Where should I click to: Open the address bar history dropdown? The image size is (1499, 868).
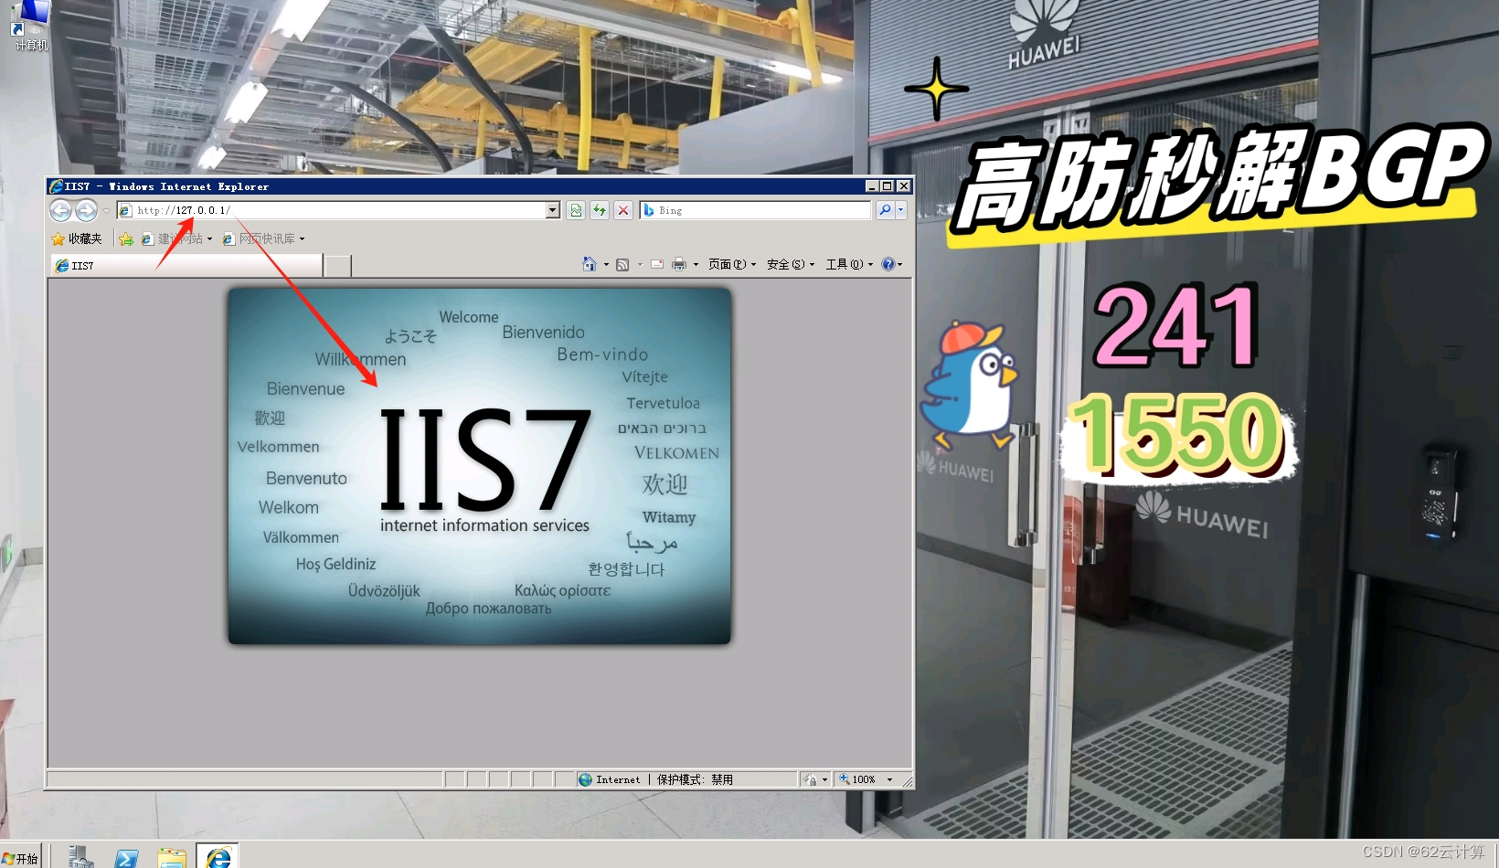click(551, 210)
